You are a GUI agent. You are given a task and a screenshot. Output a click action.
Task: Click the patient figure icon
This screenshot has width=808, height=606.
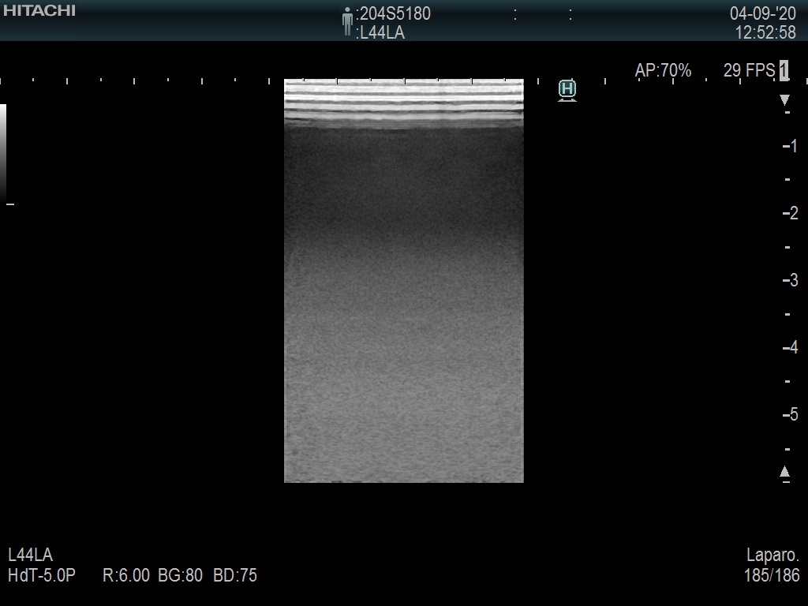[347, 21]
